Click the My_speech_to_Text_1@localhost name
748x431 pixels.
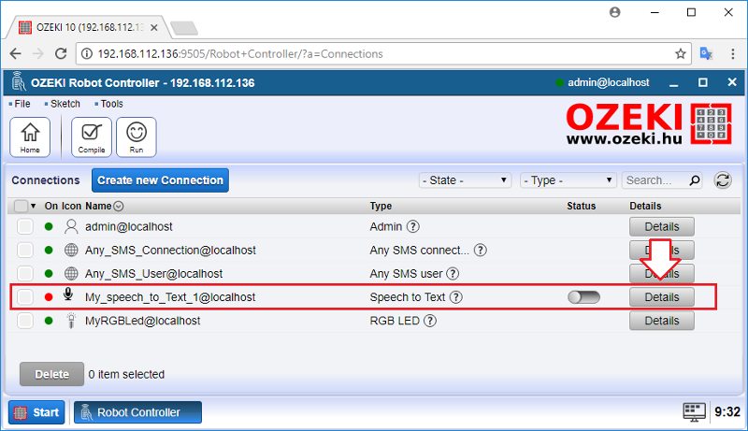tap(170, 297)
